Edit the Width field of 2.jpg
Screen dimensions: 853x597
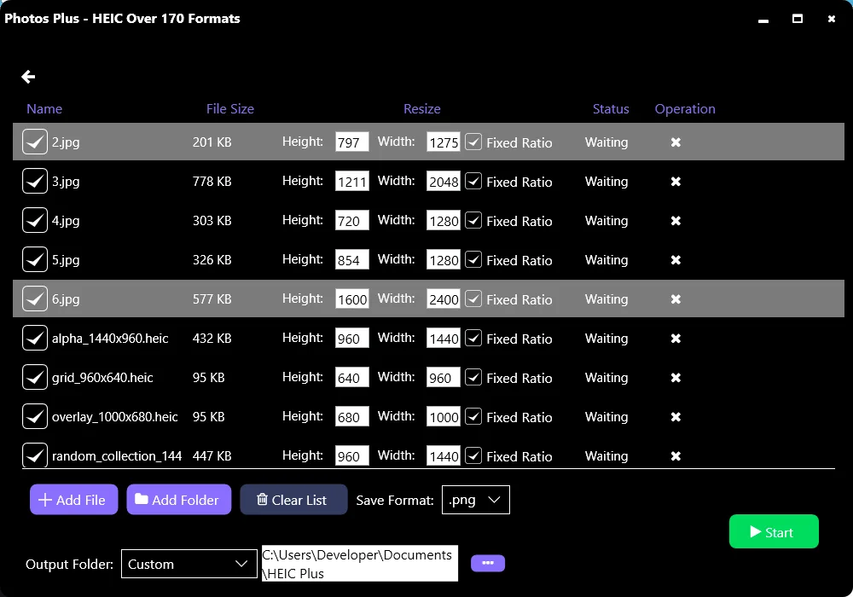(x=444, y=142)
